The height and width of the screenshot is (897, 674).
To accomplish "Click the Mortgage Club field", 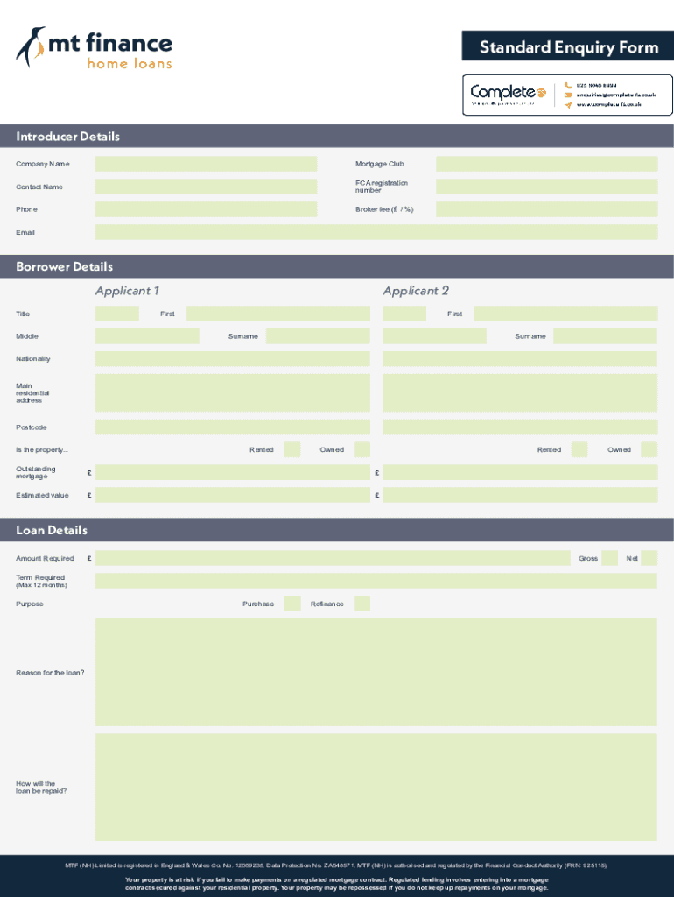I will coord(546,164).
